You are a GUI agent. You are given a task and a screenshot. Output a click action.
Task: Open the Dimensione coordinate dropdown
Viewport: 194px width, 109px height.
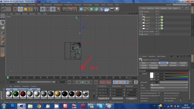click(x=118, y=98)
